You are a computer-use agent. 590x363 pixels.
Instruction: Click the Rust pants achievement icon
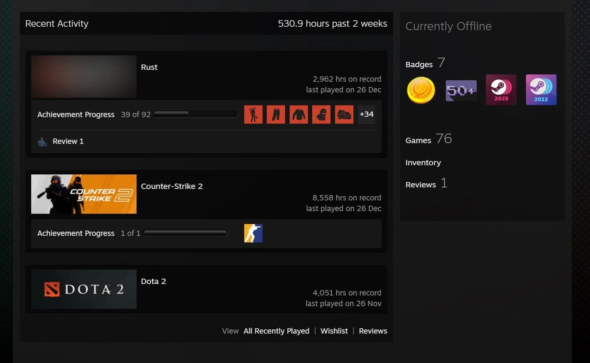click(x=276, y=114)
